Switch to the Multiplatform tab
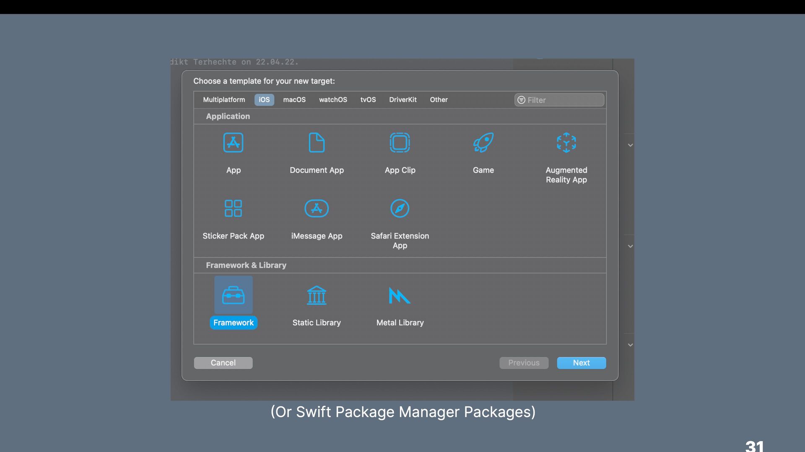Image resolution: width=805 pixels, height=452 pixels. (x=224, y=100)
